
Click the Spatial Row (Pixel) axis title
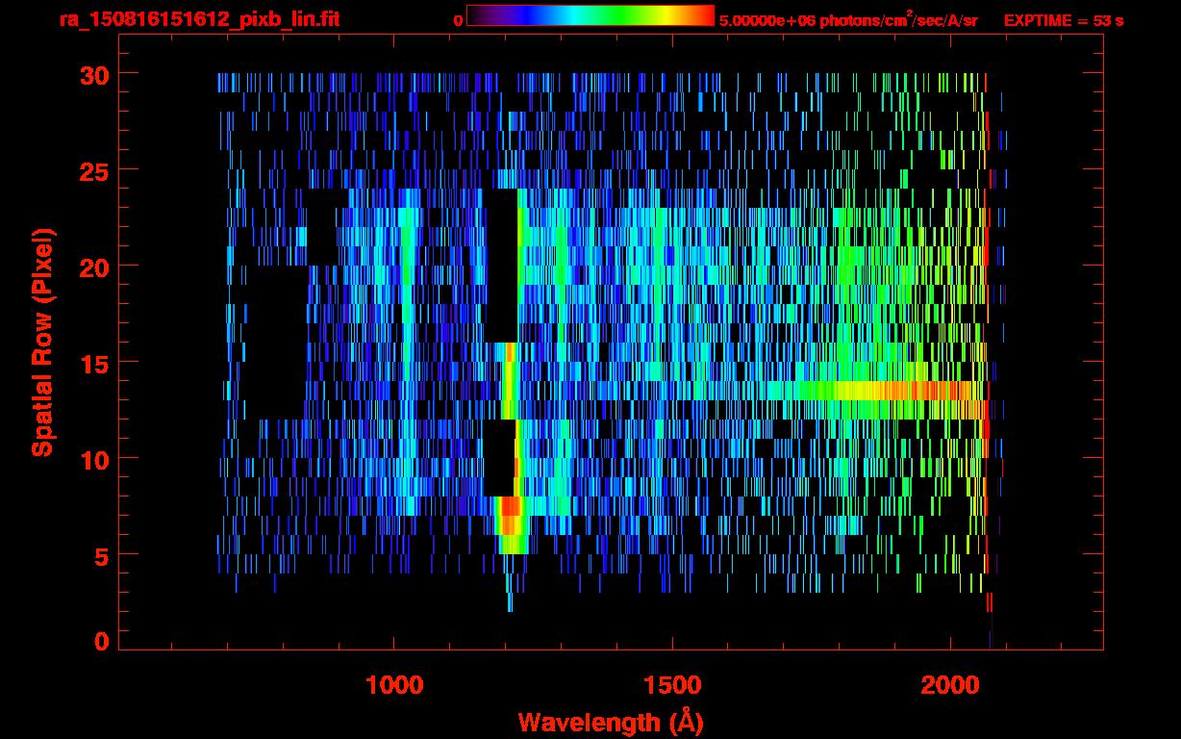pos(42,343)
